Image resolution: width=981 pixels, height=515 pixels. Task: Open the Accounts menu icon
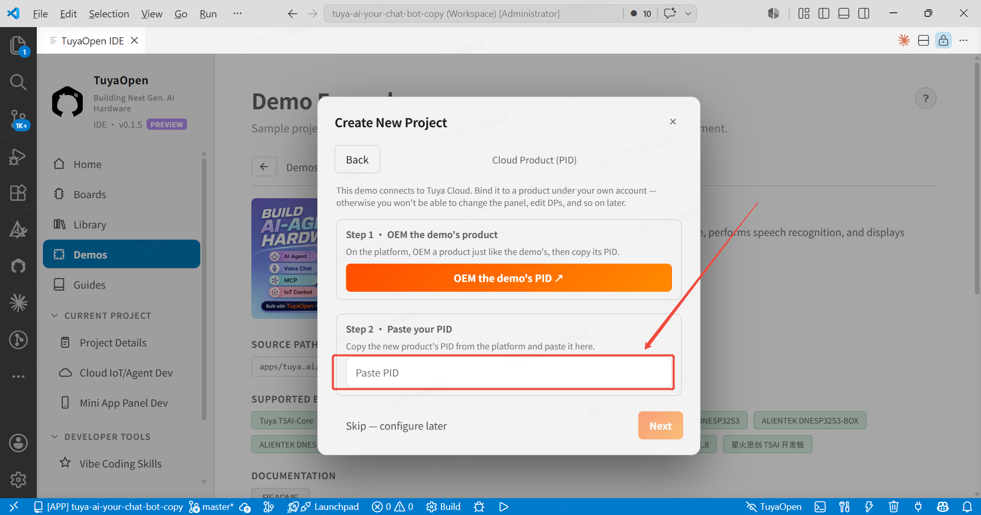[x=18, y=443]
